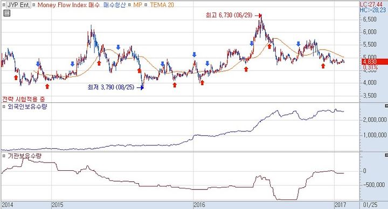Select the 매수청산 legend label
Screen dimensions: 388x209
[x=114, y=5]
